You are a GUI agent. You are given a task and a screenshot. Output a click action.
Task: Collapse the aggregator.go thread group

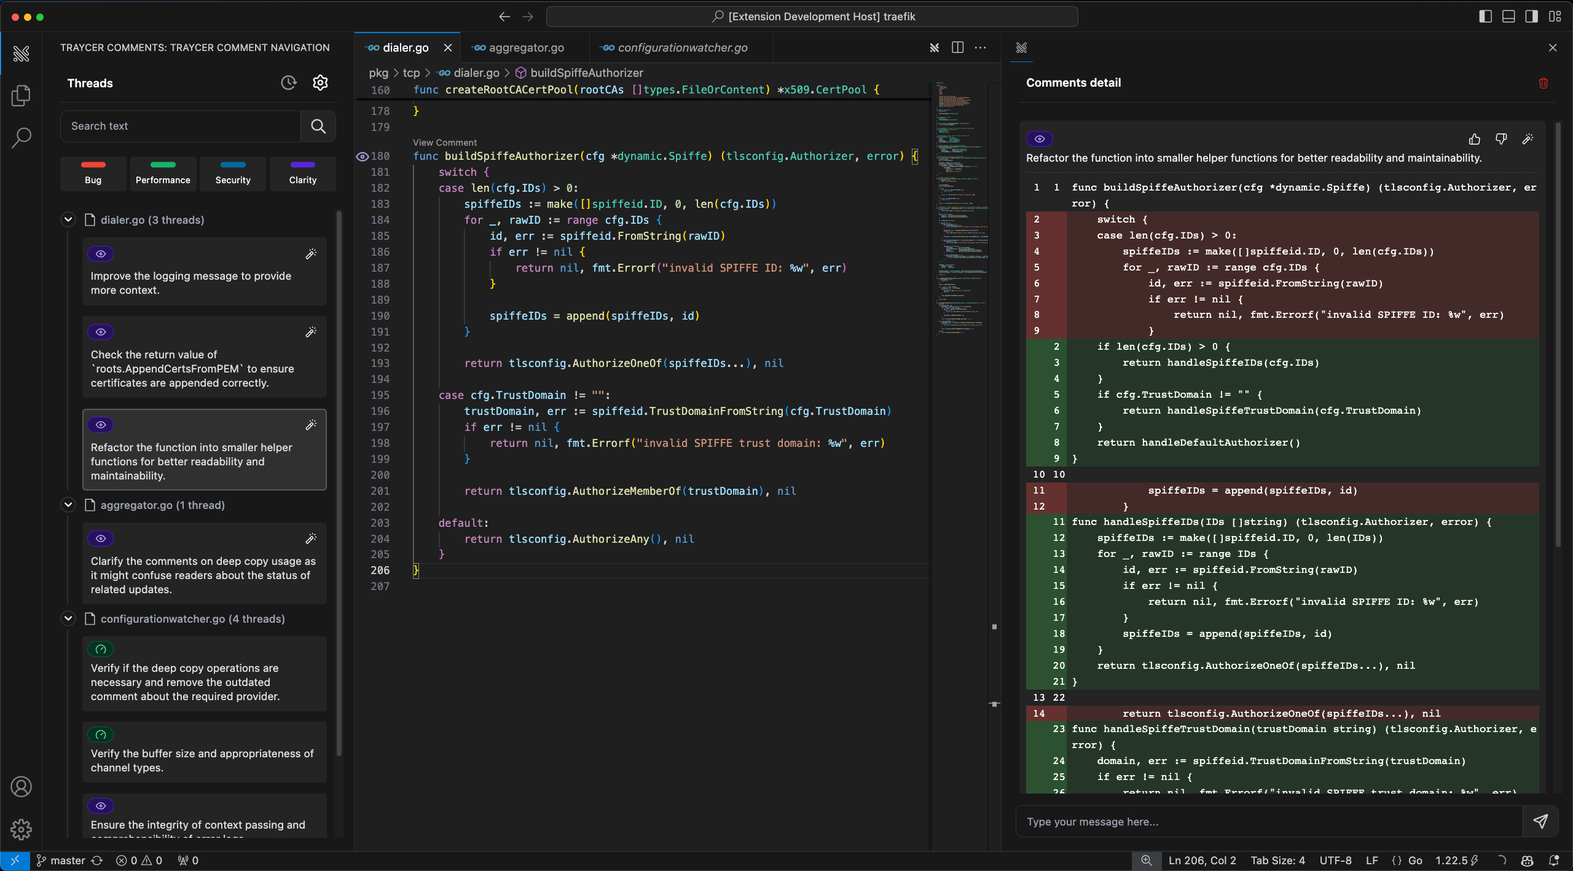(x=68, y=505)
